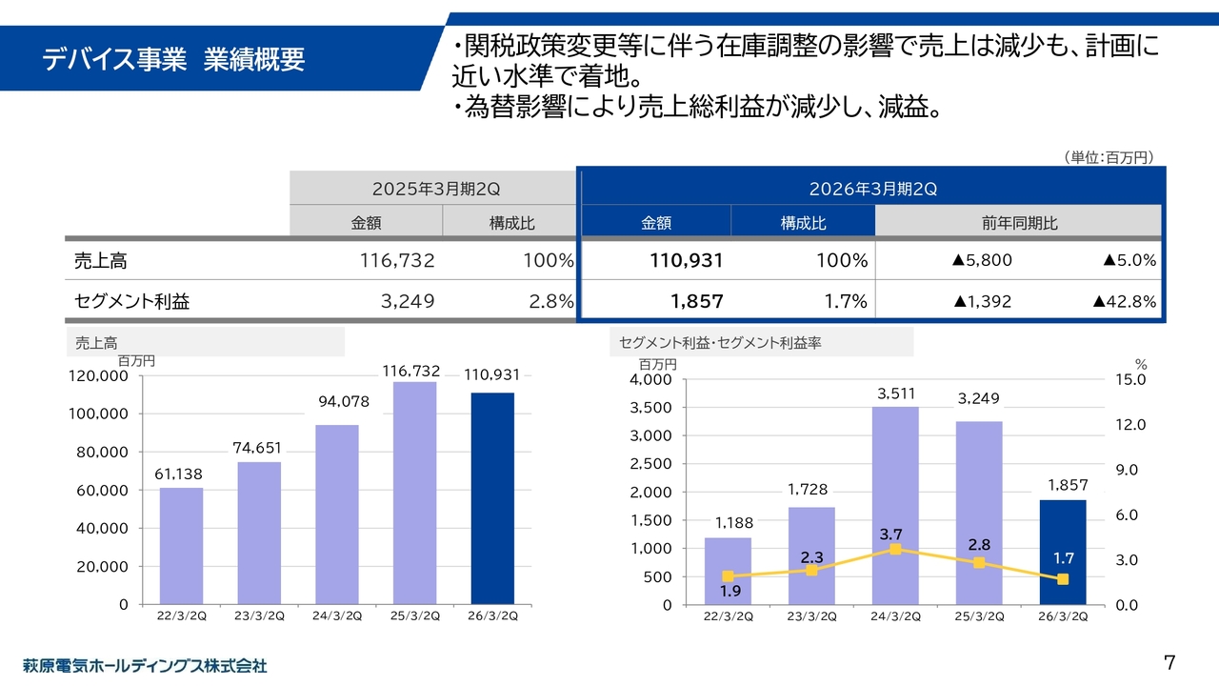Click the page number 7
The width and height of the screenshot is (1219, 686).
pyautogui.click(x=1169, y=662)
